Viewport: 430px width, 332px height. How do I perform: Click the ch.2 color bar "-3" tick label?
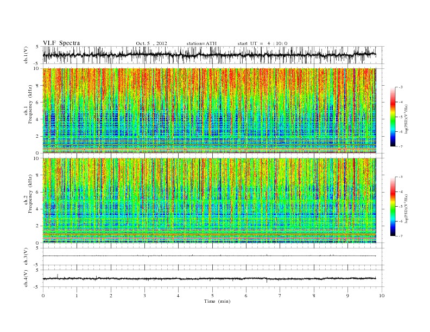[401, 177]
